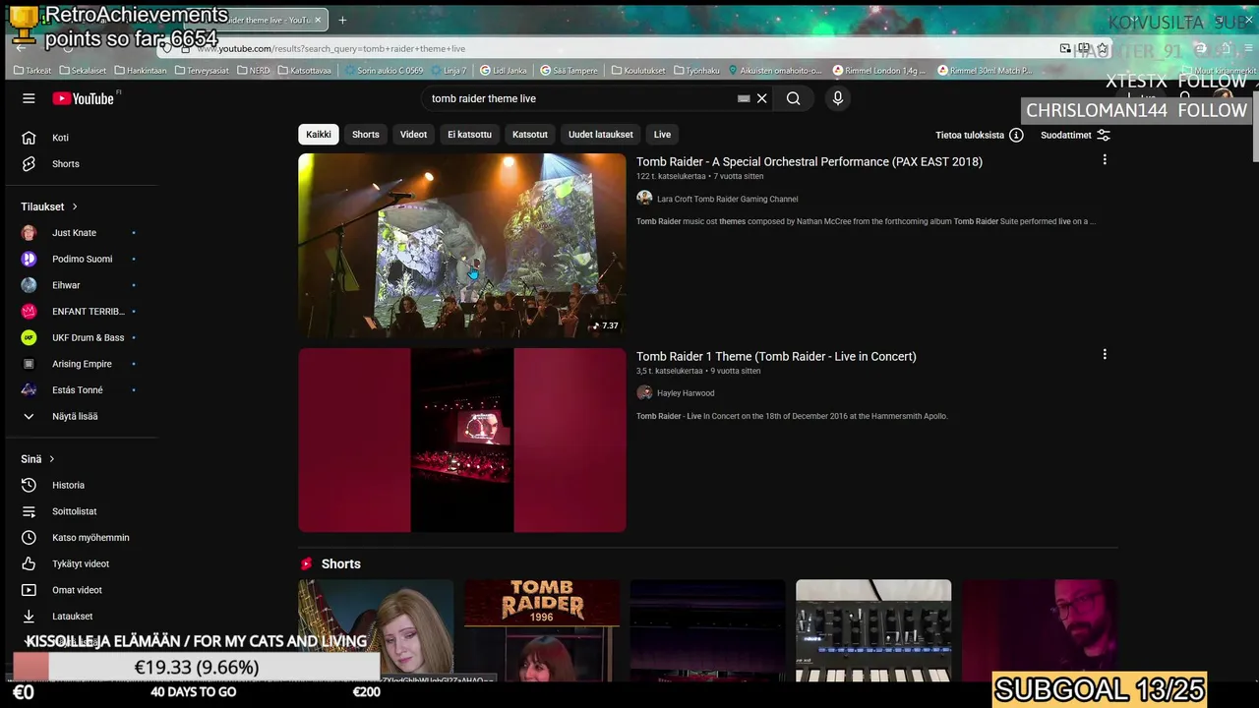Bookmark this page with the star icon

pyautogui.click(x=1103, y=48)
